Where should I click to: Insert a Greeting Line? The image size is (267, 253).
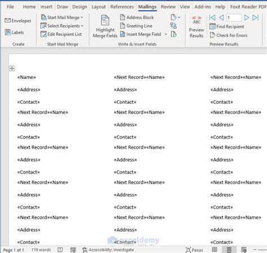(x=136, y=26)
